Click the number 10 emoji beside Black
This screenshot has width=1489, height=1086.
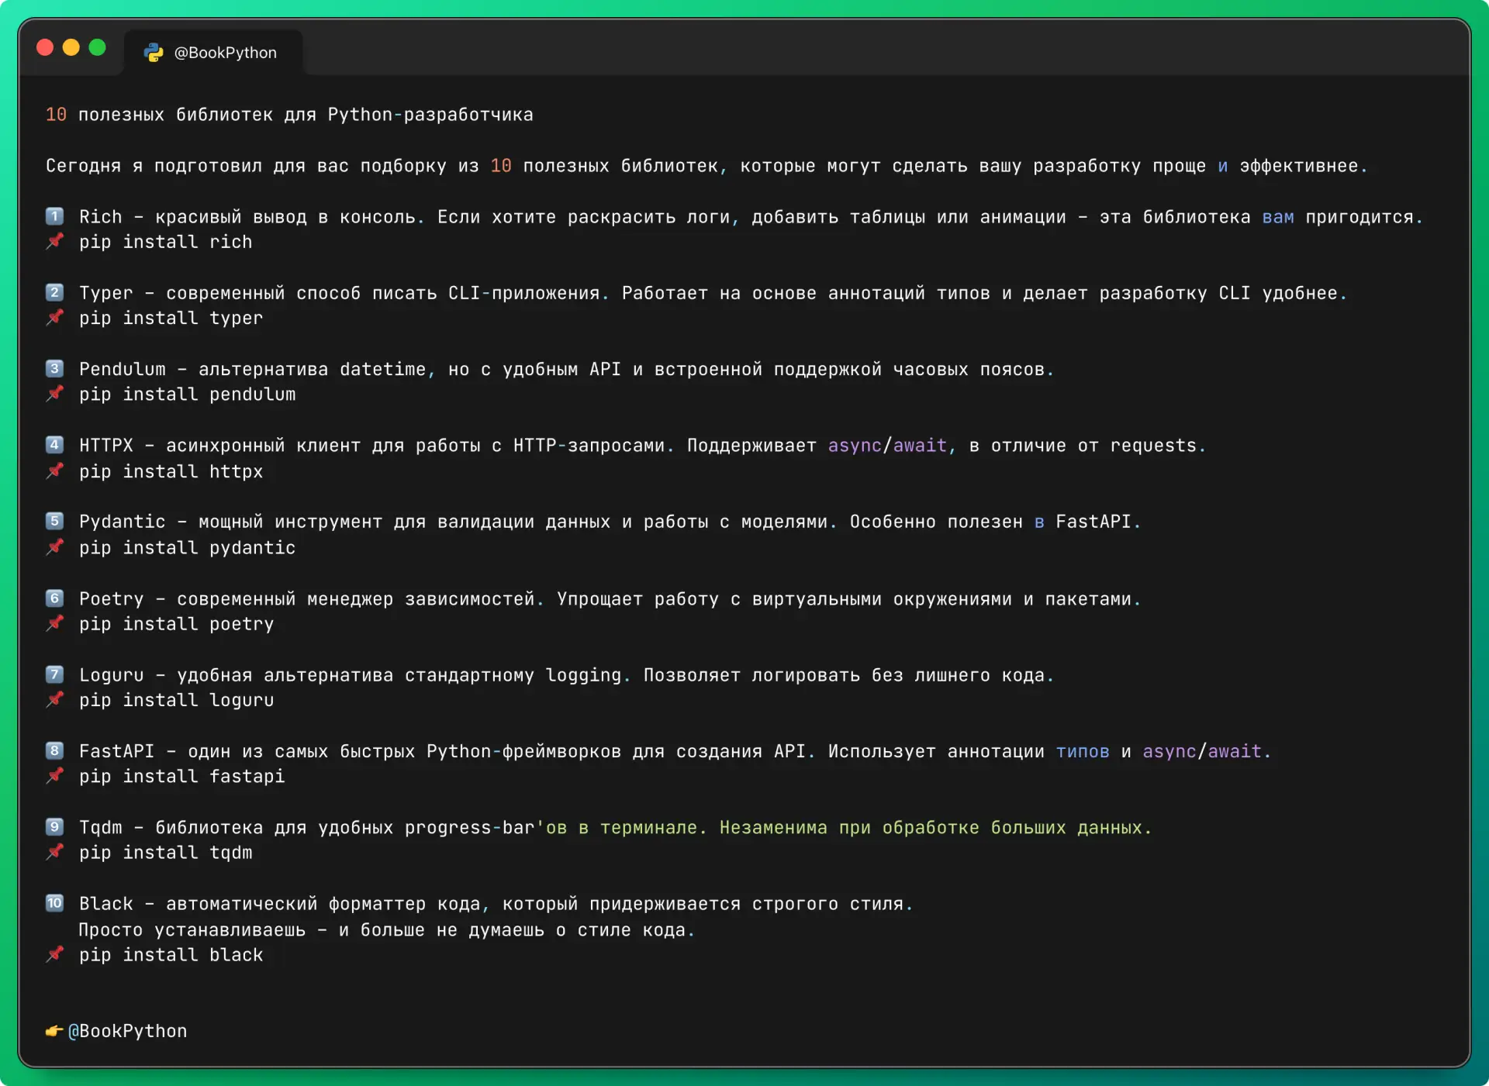click(x=54, y=903)
